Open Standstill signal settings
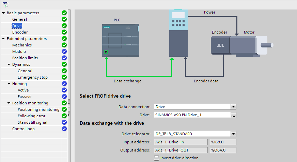297x162 pixels. (32, 122)
